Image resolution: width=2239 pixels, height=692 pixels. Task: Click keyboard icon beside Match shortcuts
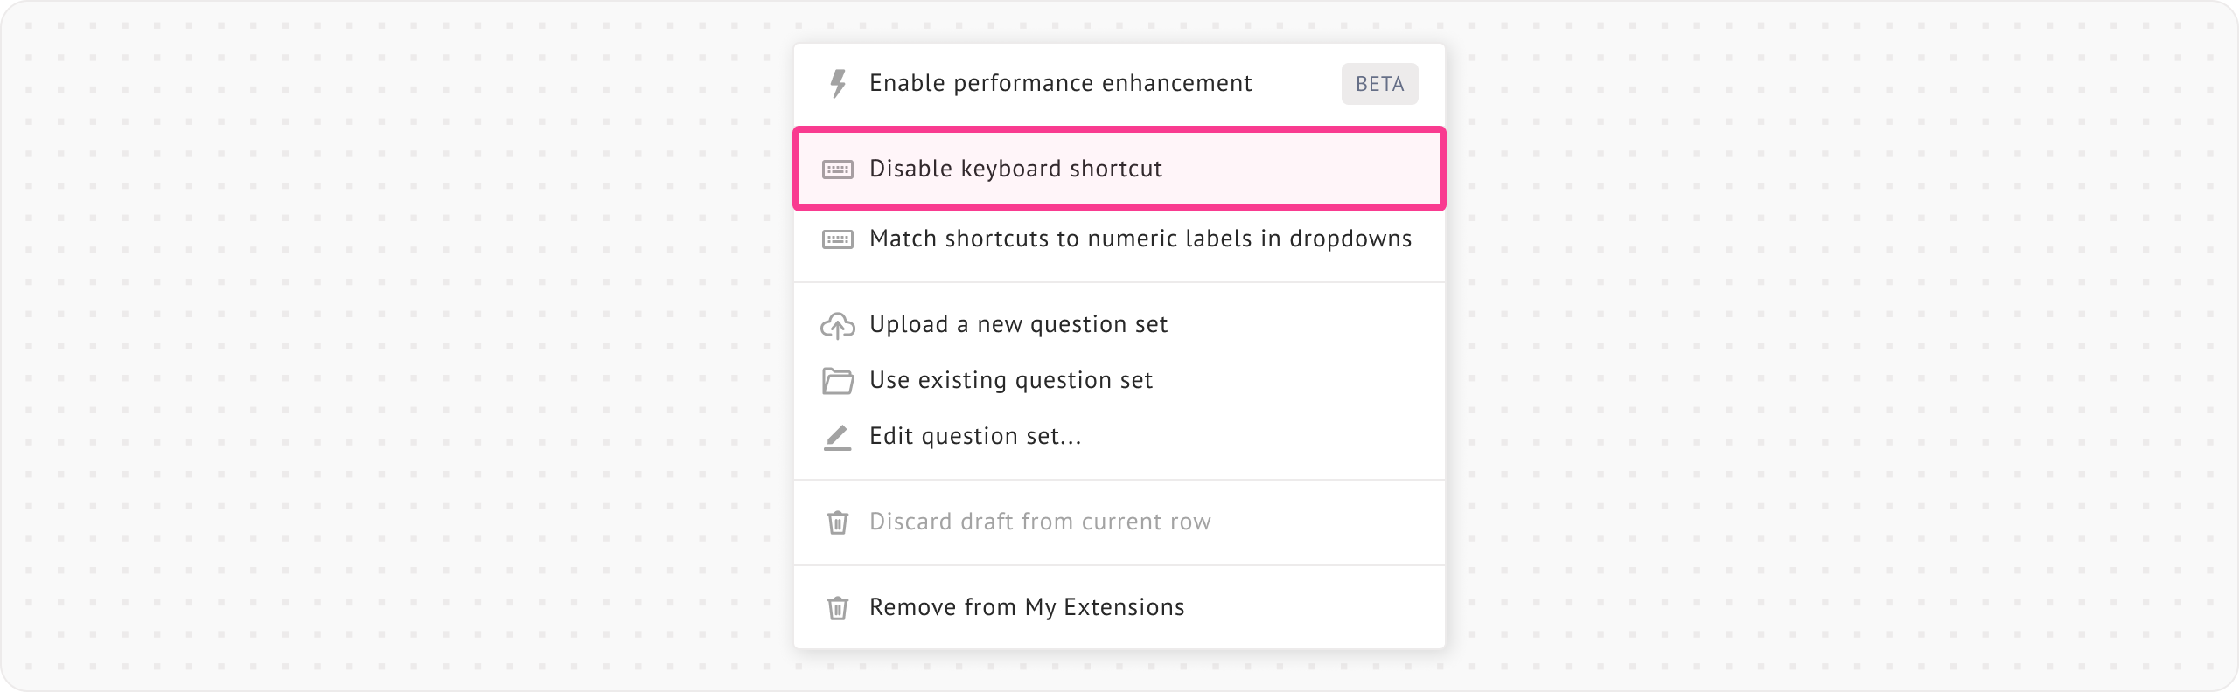(x=838, y=239)
